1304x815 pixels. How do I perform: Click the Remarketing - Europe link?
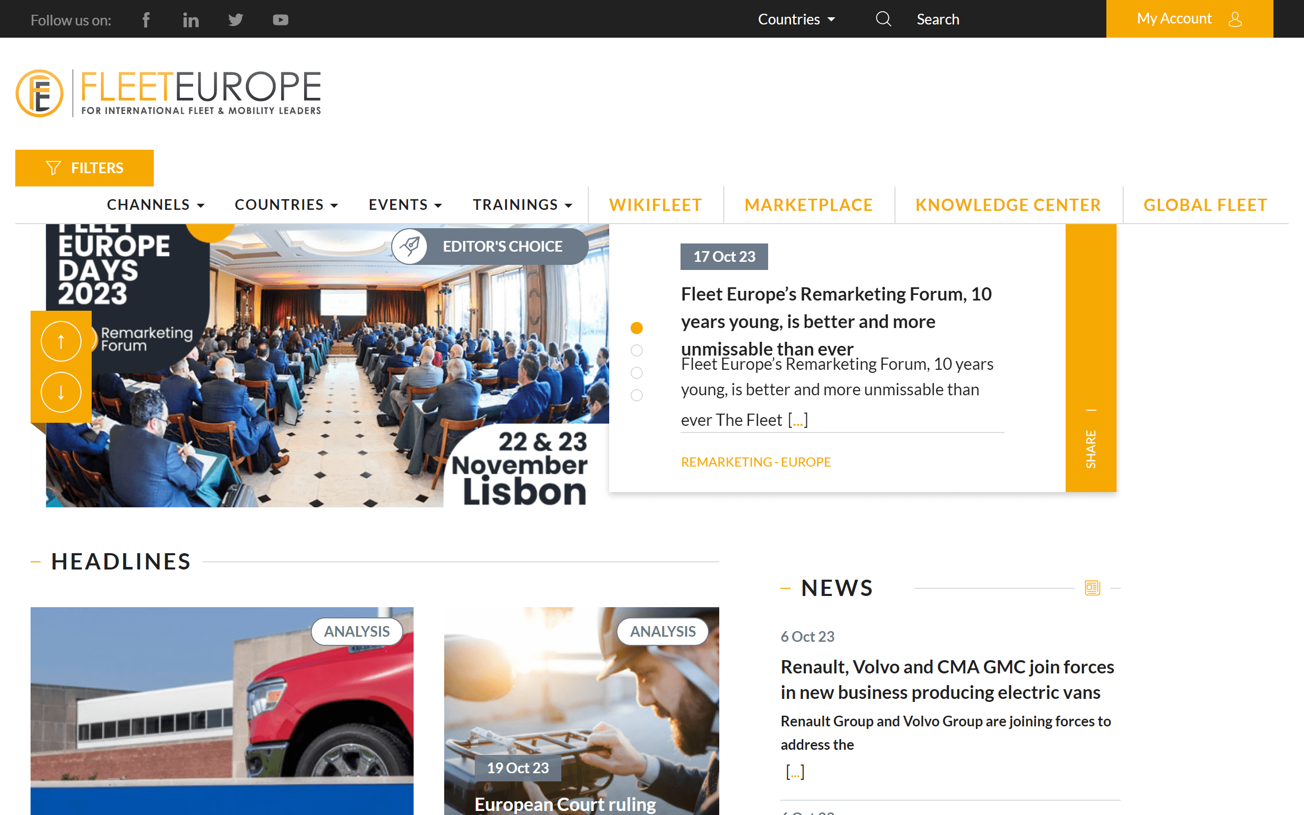[x=755, y=461]
